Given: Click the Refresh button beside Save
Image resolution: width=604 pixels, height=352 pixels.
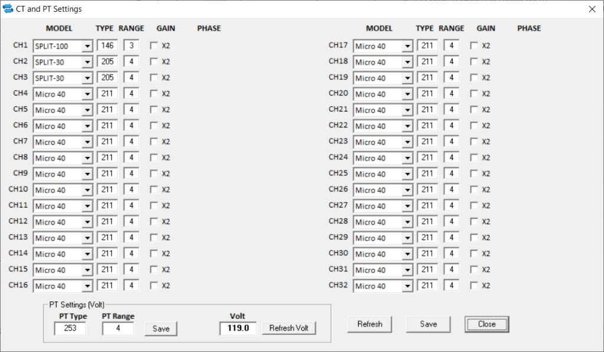Looking at the screenshot, I should [370, 324].
